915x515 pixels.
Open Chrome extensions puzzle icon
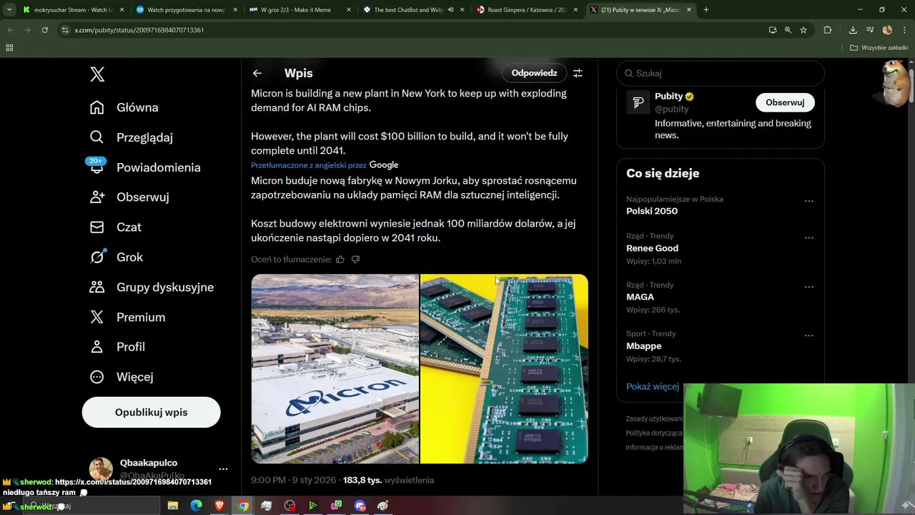[x=828, y=30]
